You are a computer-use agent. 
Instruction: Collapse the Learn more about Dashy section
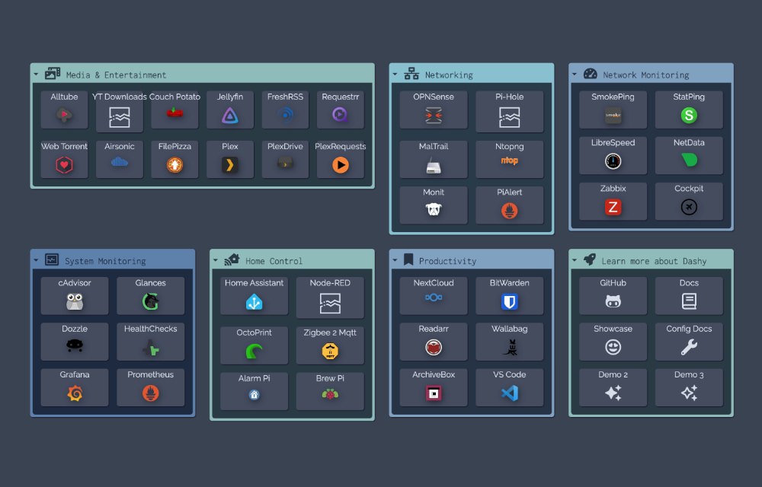(x=575, y=260)
